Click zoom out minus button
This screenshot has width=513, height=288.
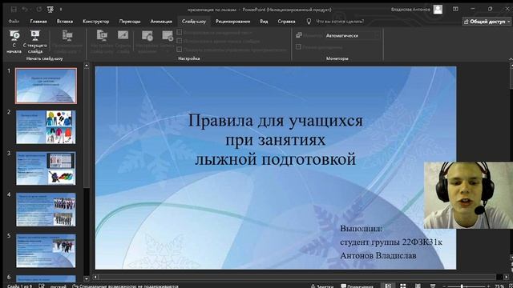click(x=443, y=286)
